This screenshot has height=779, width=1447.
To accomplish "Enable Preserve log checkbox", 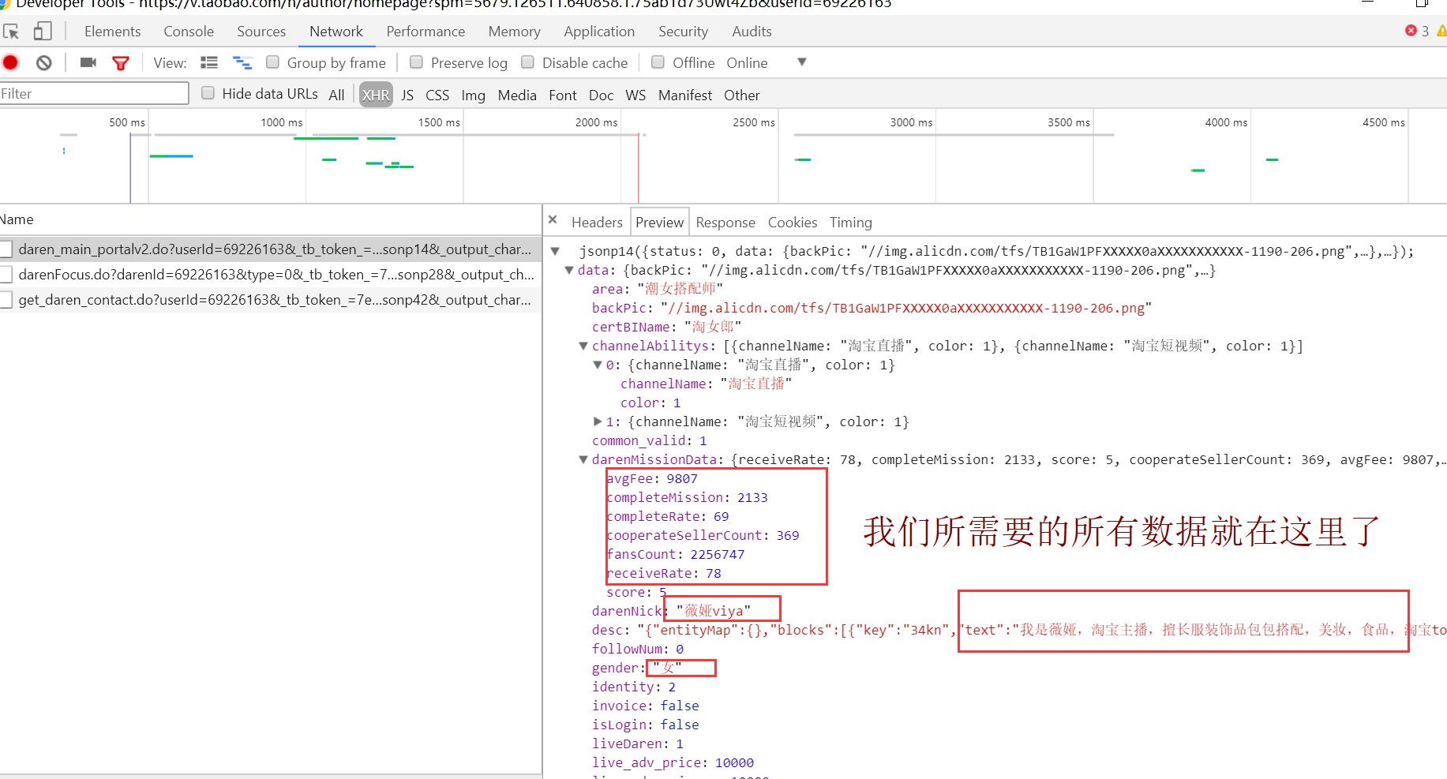I will (x=417, y=62).
